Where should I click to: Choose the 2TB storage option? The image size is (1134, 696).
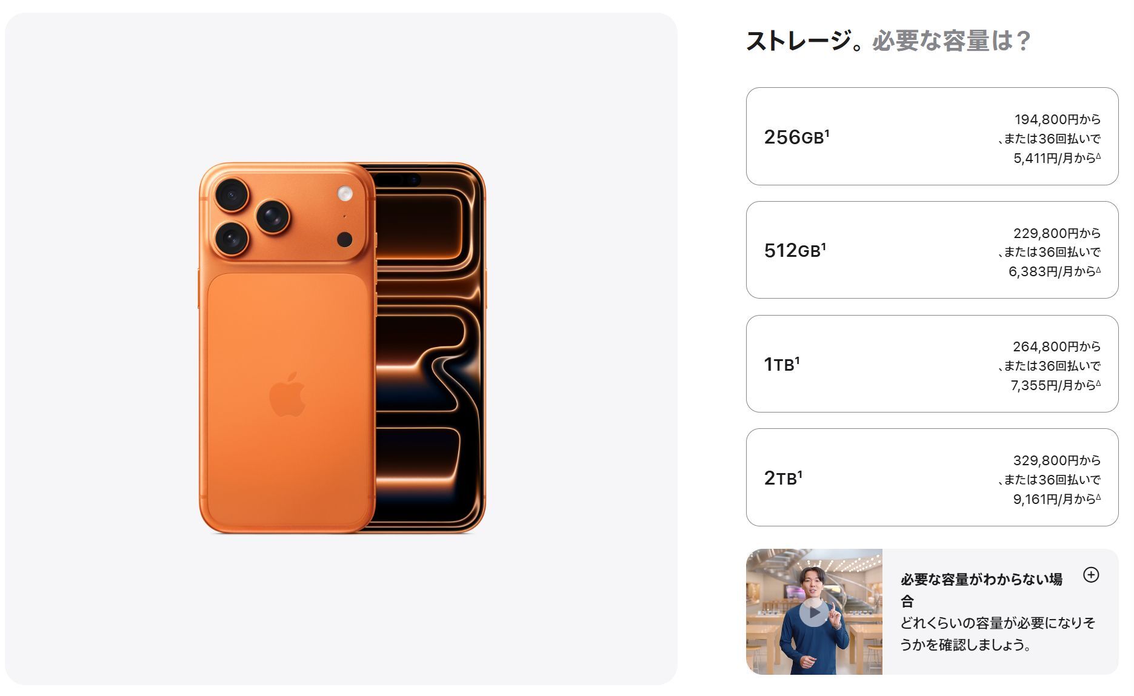pyautogui.click(x=932, y=477)
